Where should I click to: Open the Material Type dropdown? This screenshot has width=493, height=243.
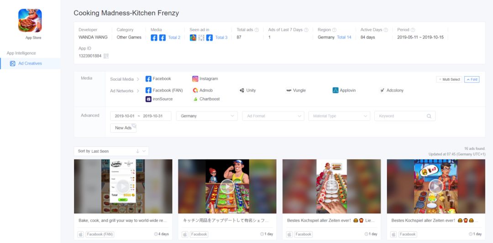(339, 116)
